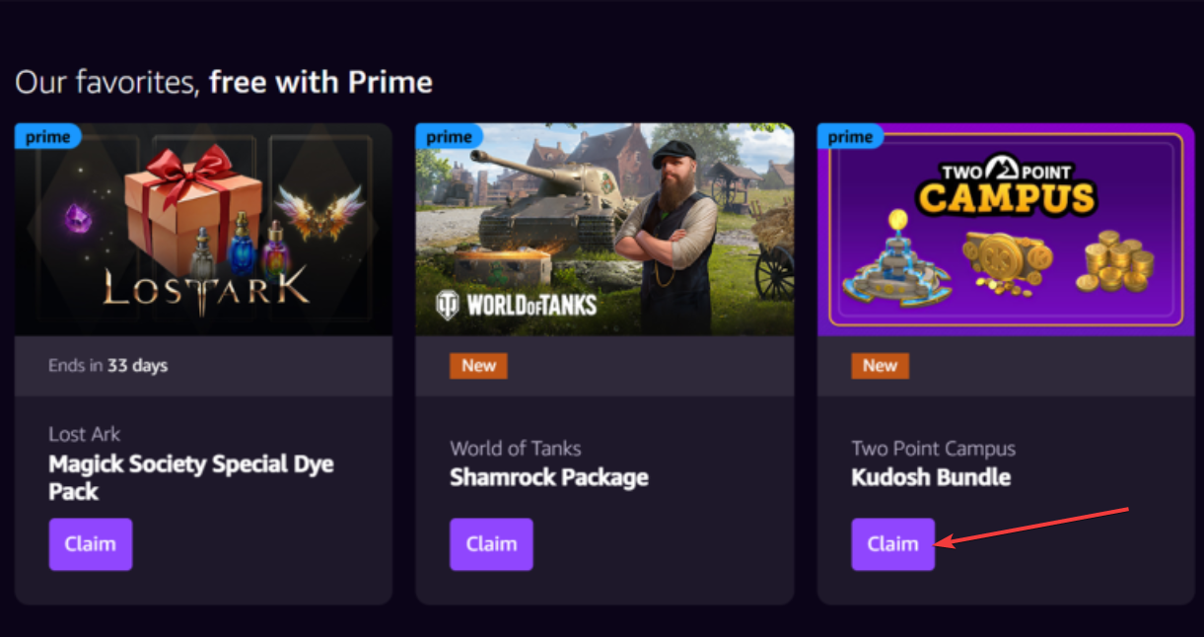Claim the Two Point Campus Kudosh Bundle

click(893, 544)
